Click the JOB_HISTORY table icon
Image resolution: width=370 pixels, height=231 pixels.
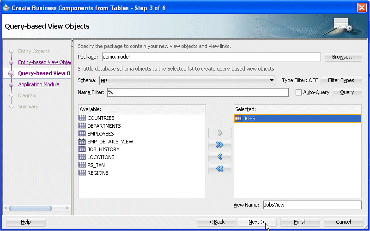82,149
